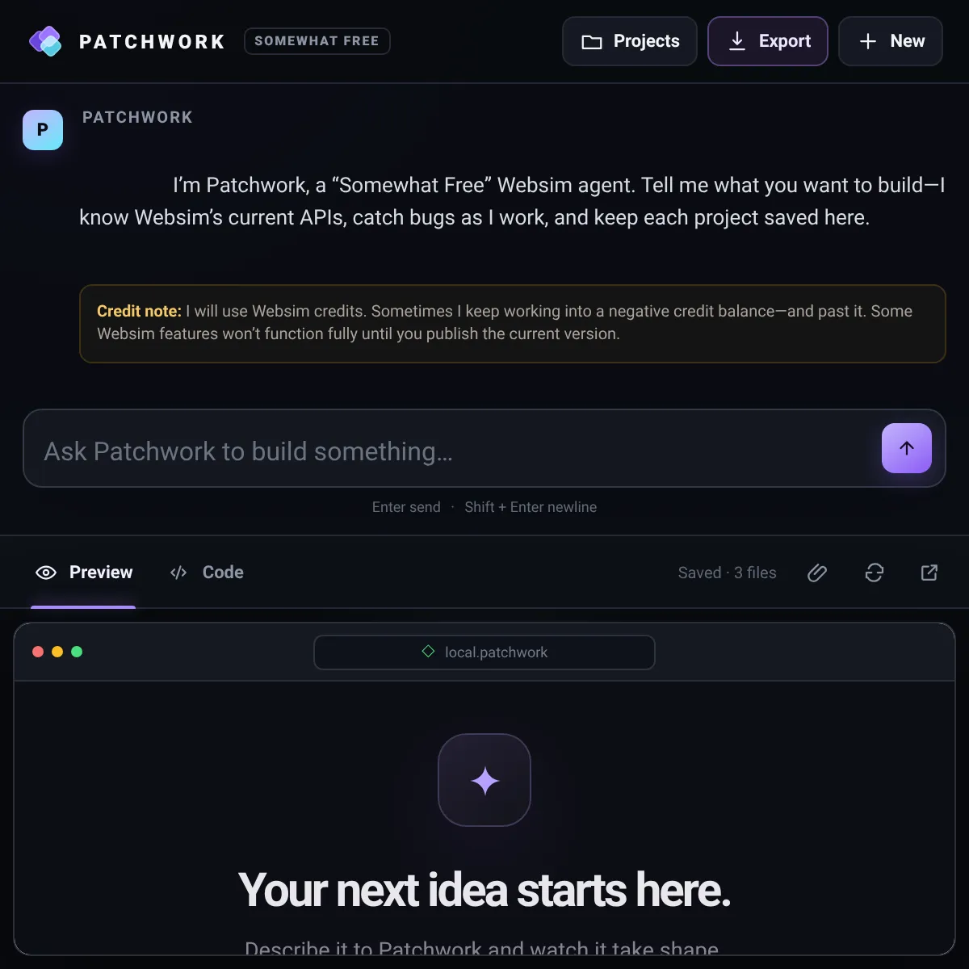Click the SOMEWHAT FREE badge

317,41
